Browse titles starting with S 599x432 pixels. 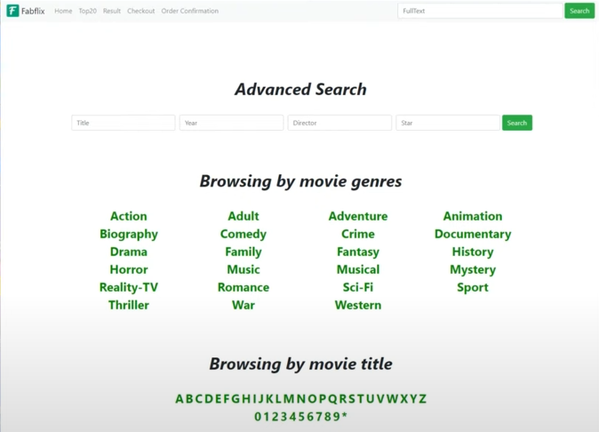tap(352, 399)
